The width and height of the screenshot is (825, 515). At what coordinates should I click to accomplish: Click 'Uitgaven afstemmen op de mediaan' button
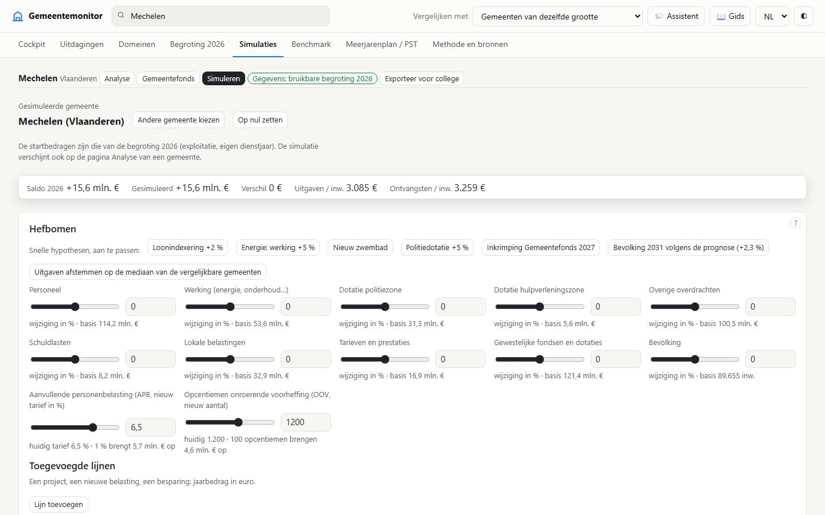coord(148,272)
